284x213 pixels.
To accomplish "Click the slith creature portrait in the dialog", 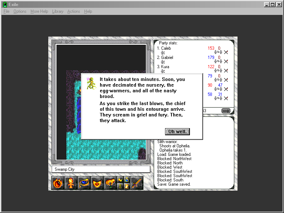I will (91, 83).
